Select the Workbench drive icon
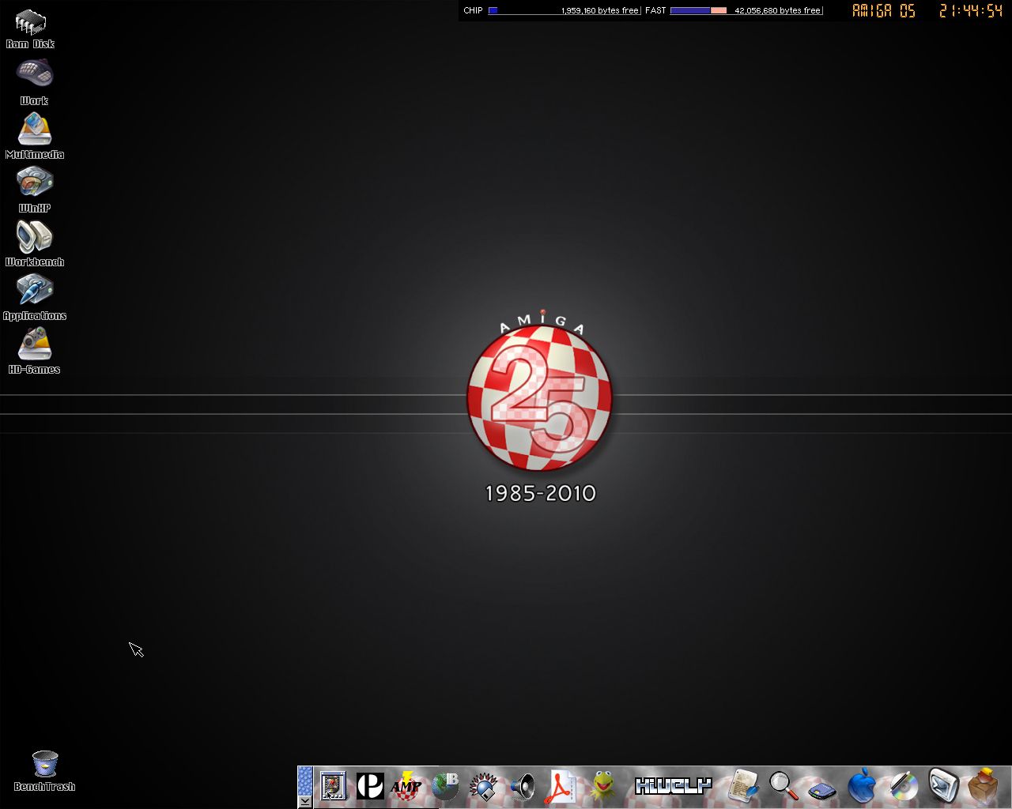This screenshot has height=809, width=1012. pos(34,243)
